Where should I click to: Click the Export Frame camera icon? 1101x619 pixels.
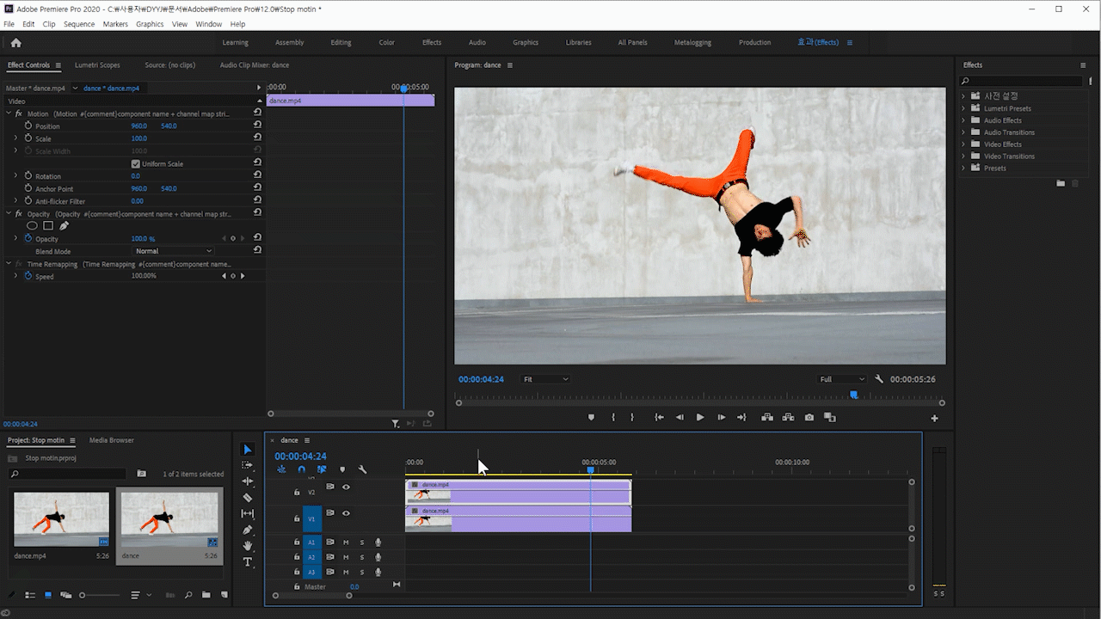[x=809, y=418]
